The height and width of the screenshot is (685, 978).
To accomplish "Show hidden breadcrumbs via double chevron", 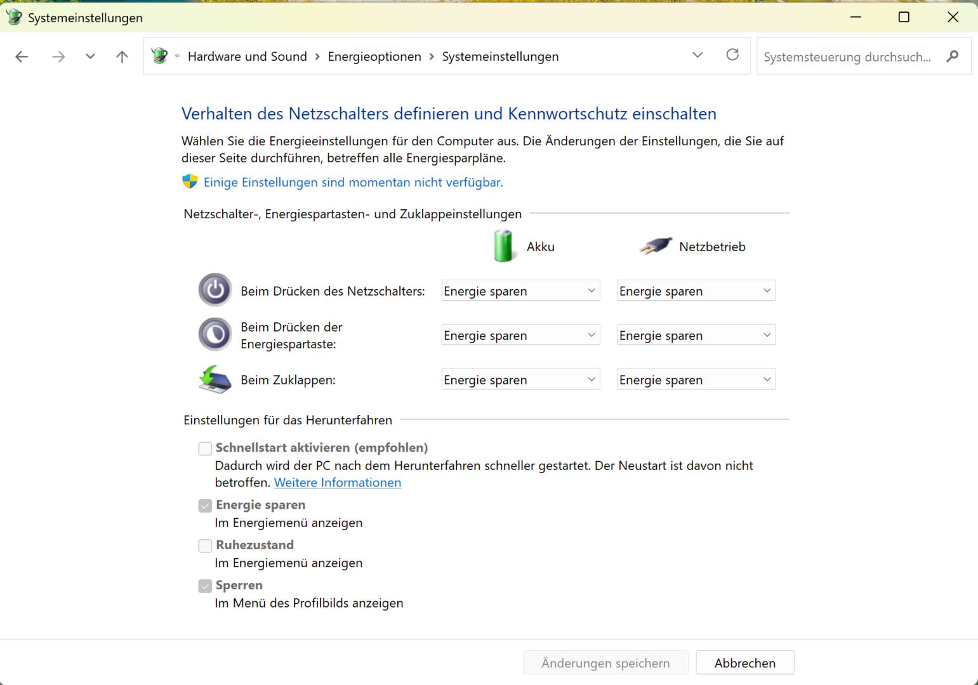I will tap(177, 56).
